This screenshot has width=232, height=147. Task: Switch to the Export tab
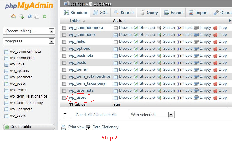(x=173, y=13)
